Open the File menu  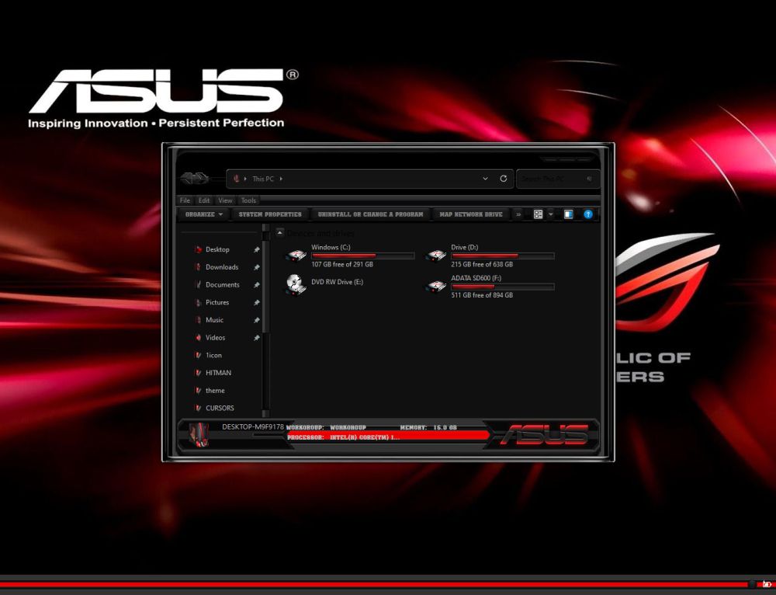pos(185,200)
